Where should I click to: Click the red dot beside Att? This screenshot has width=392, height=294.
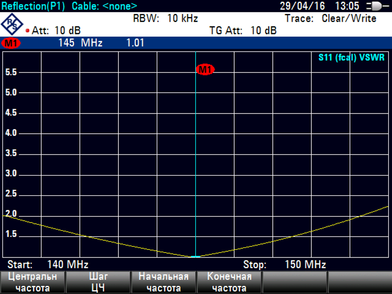(28, 31)
